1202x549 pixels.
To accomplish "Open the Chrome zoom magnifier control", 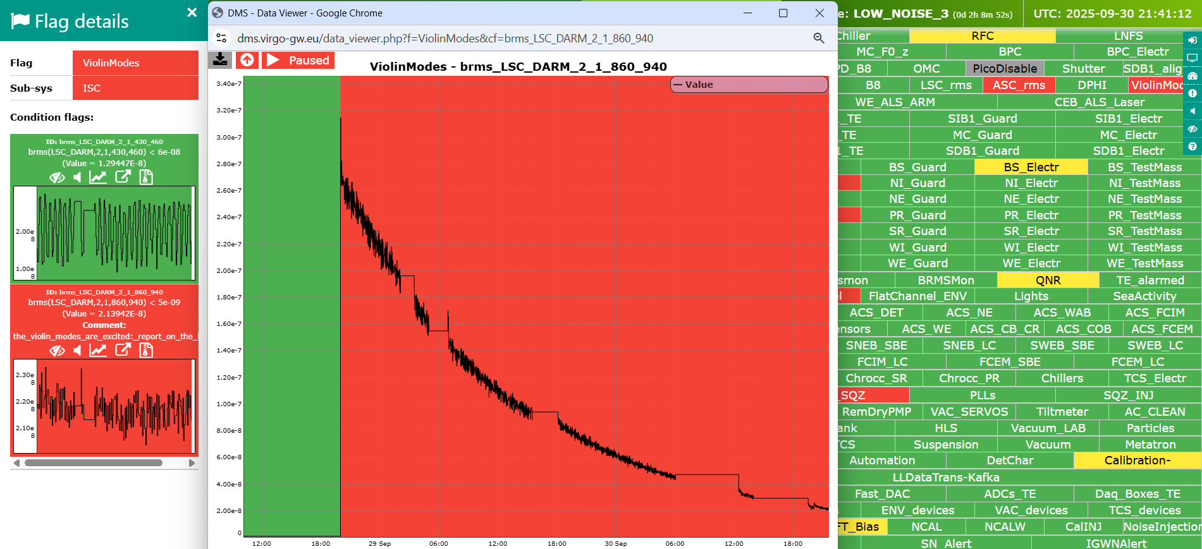I will click(x=818, y=39).
